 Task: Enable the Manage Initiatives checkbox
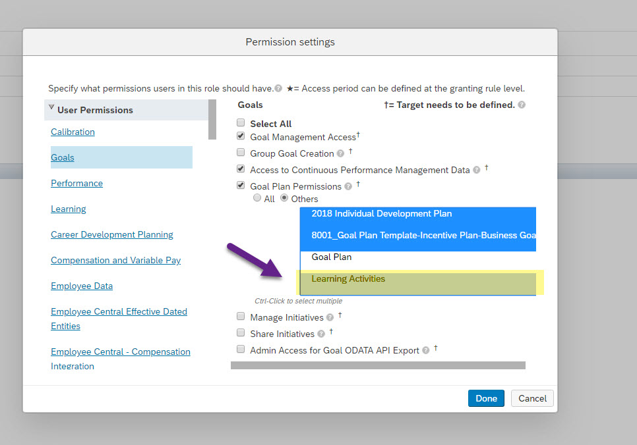(x=241, y=316)
